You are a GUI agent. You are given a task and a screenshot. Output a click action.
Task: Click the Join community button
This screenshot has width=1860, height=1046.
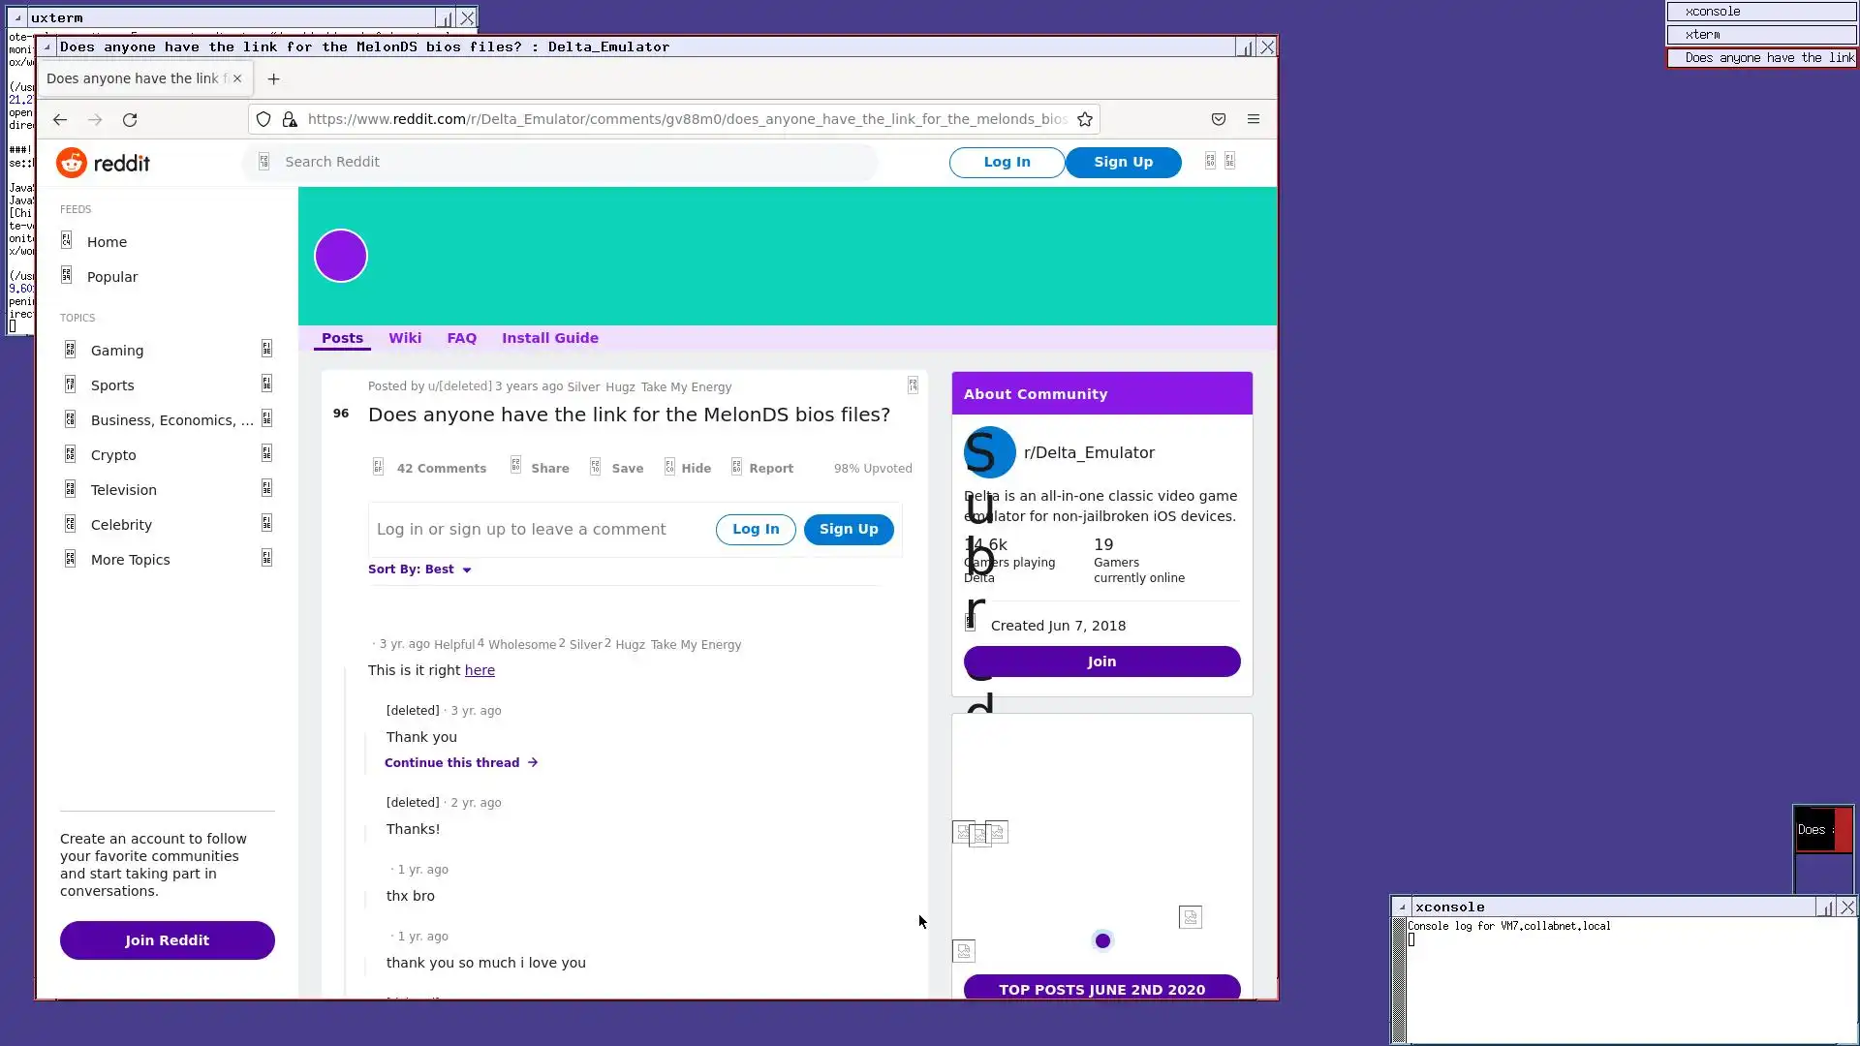tap(1101, 661)
